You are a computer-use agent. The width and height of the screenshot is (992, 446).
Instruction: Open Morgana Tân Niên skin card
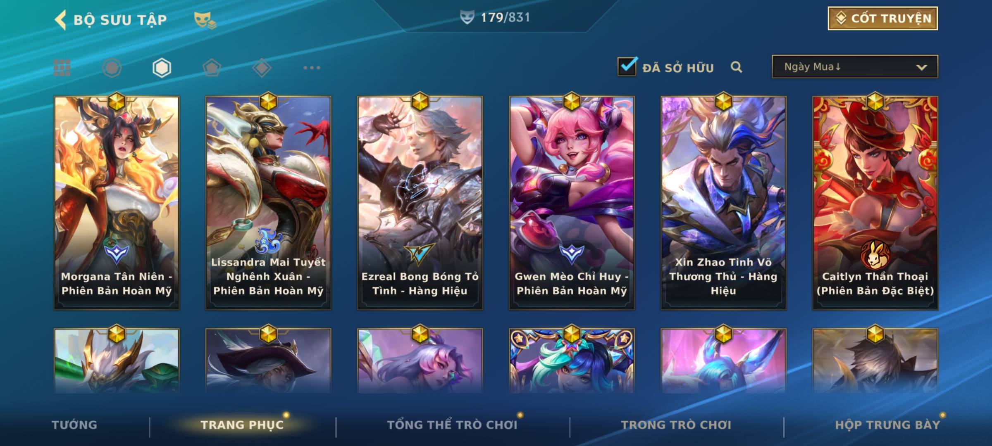pyautogui.click(x=117, y=202)
